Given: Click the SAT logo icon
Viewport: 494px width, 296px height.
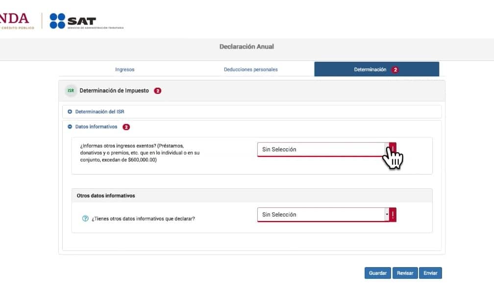Looking at the screenshot, I should pyautogui.click(x=57, y=21).
